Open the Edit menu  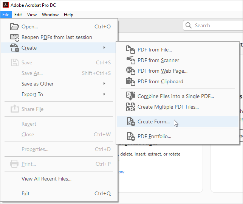(18, 15)
